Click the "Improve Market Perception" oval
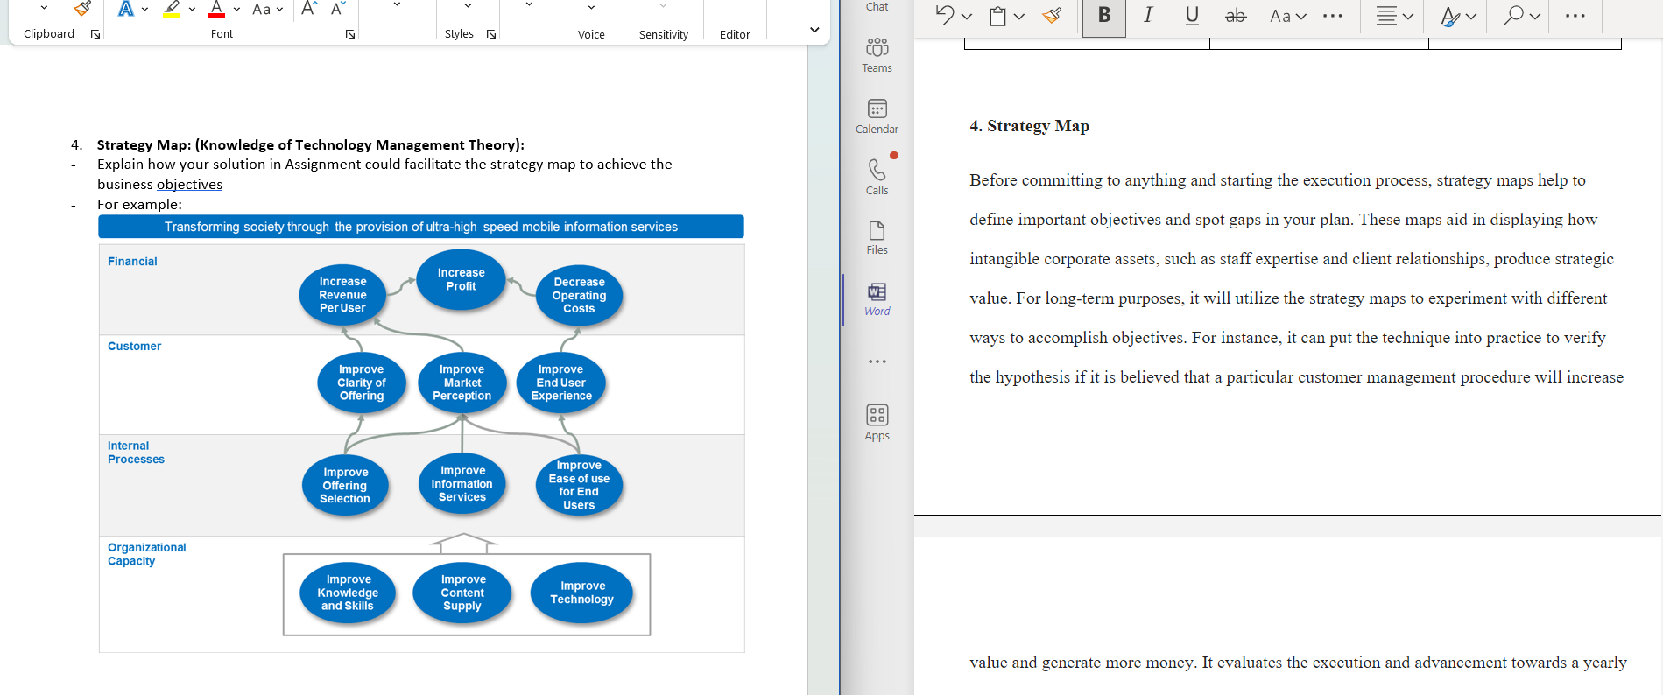The height and width of the screenshot is (695, 1663). coord(462,383)
